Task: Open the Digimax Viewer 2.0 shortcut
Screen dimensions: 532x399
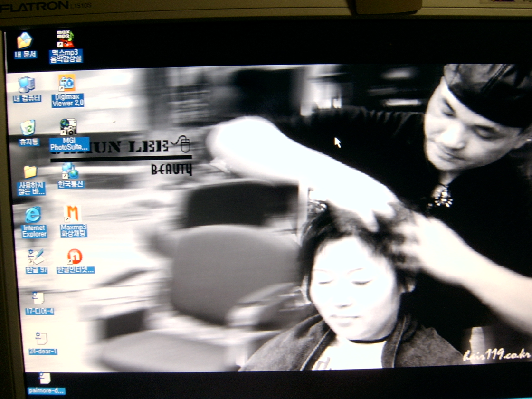Action: [67, 84]
